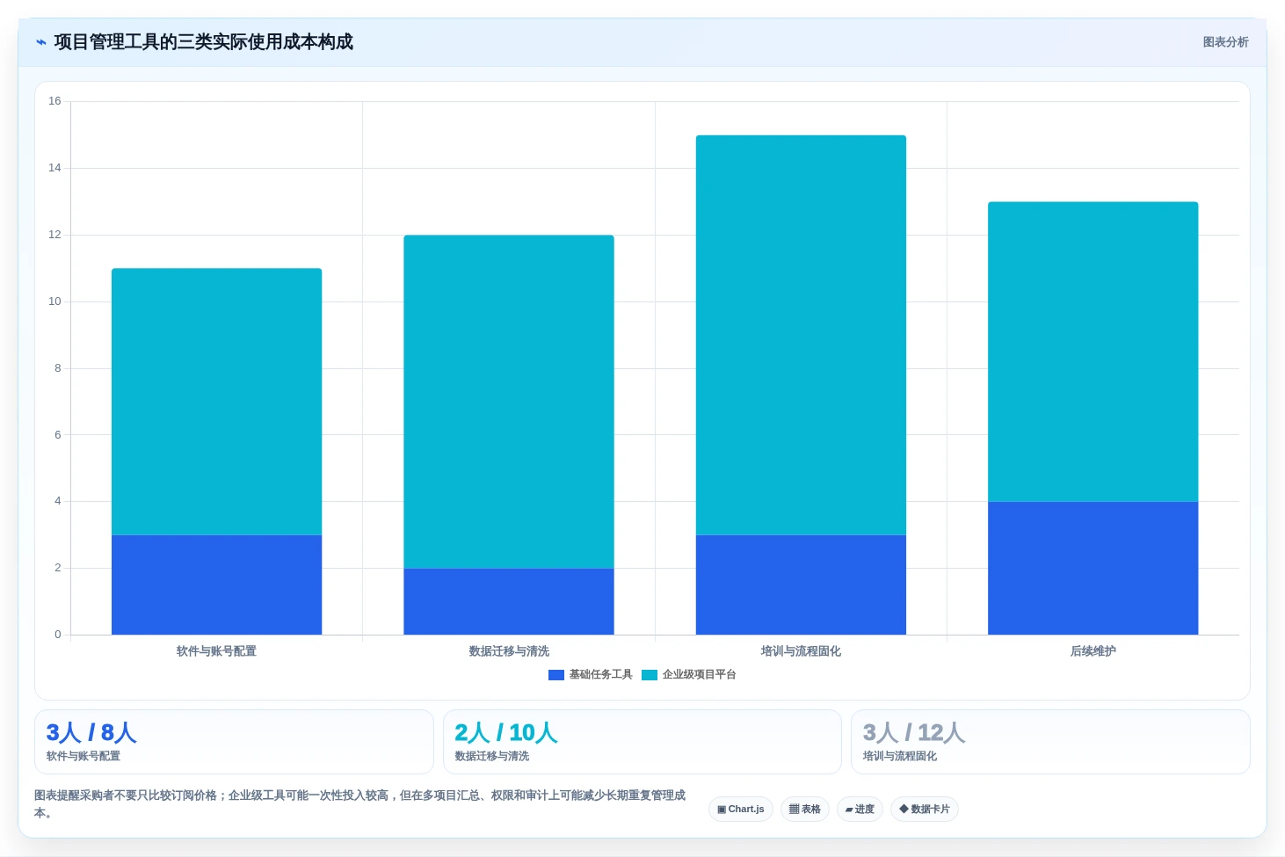
Task: Open the 2人 / 10人 数据迁移与清洗 card
Action: click(x=642, y=742)
